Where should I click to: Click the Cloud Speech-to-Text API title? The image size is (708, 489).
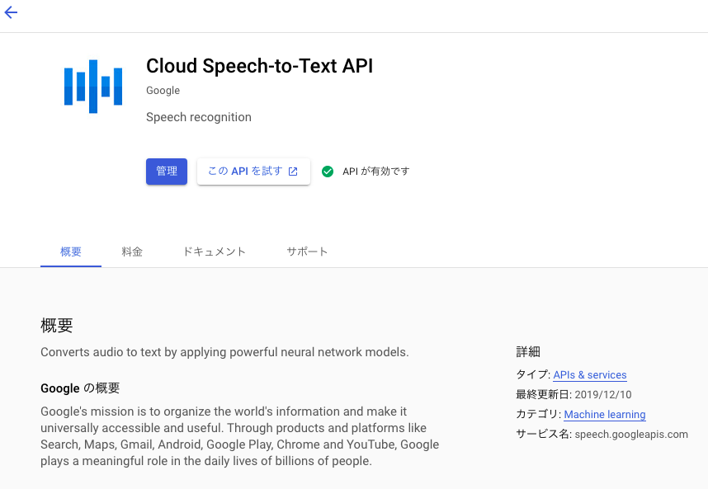click(x=260, y=66)
